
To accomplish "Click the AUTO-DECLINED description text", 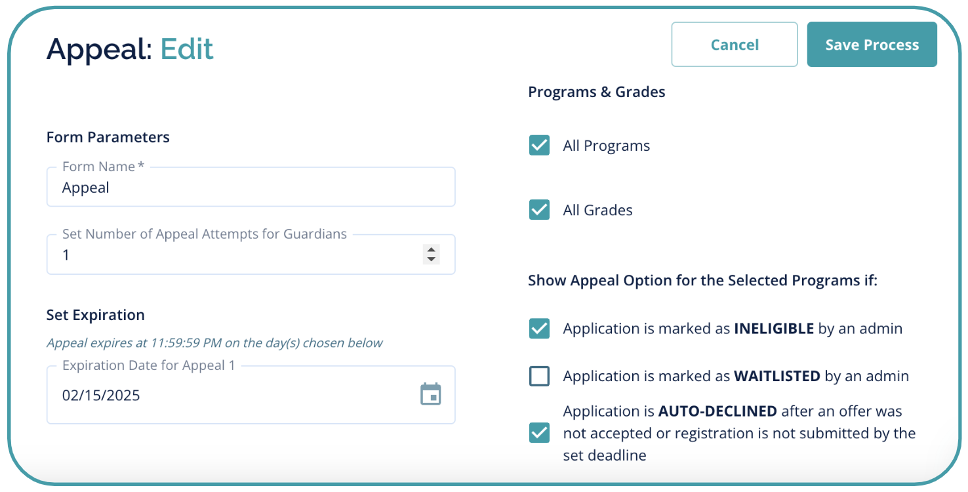I will tap(738, 433).
